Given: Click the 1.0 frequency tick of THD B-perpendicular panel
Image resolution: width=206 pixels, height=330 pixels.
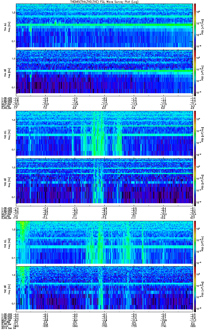Looking at the screenshot, I should 13,120.
